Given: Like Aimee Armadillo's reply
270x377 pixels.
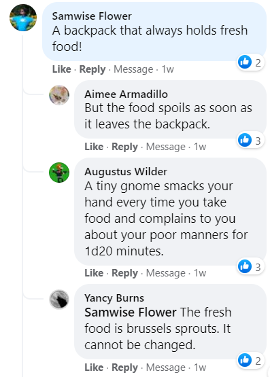Looking at the screenshot, I should (94, 147).
